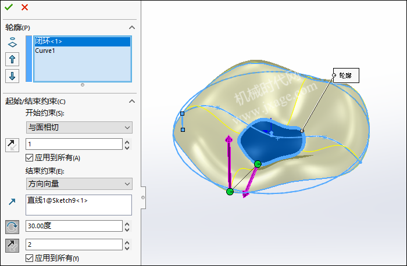Screen dimensions: 407x266
Task: Increase the end tangent length value
Action: pyautogui.click(x=127, y=242)
